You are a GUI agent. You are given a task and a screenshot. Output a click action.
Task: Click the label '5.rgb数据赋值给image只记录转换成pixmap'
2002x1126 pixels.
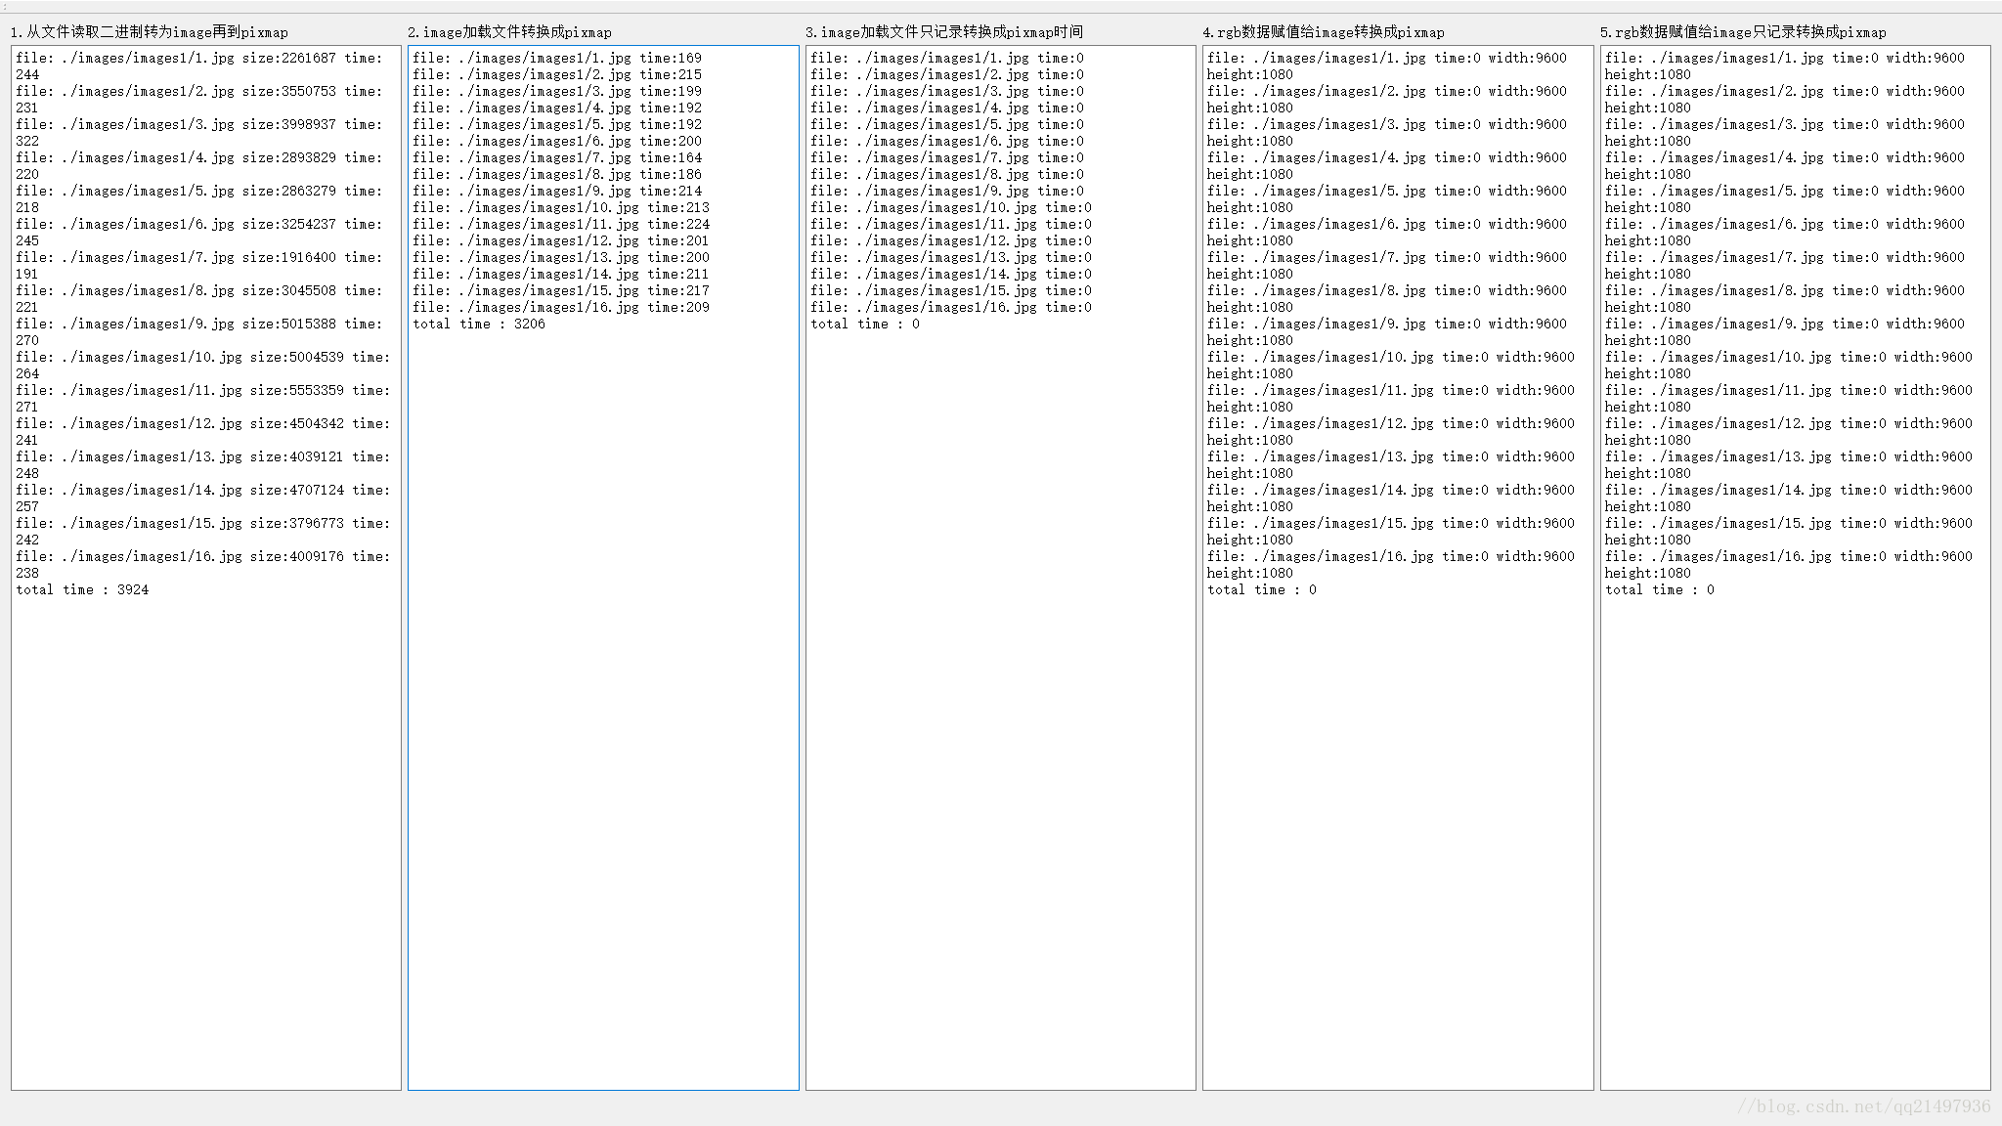1743,32
